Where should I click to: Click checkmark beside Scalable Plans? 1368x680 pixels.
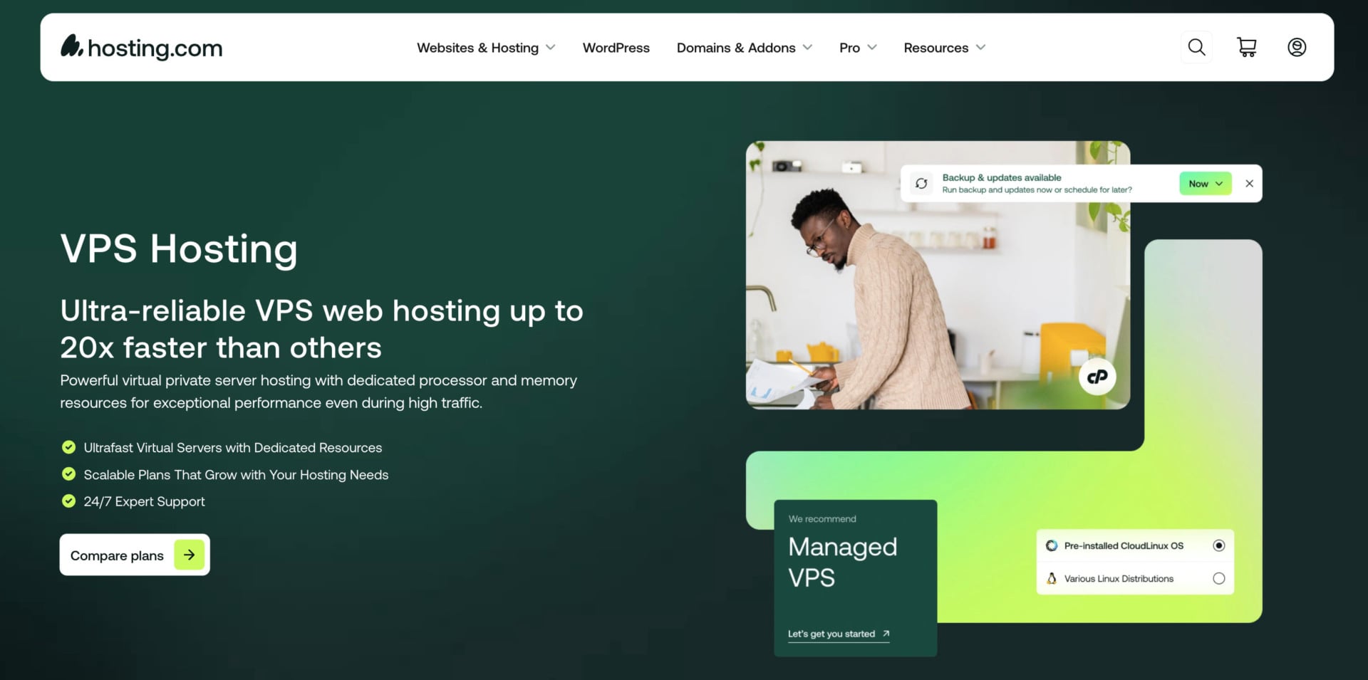tap(68, 474)
